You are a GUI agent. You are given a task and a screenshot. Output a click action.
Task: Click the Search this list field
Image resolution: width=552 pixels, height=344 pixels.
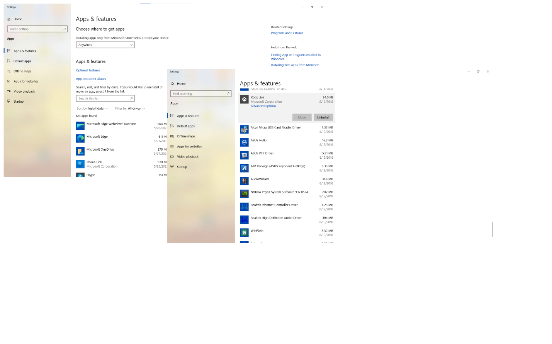coord(105,98)
